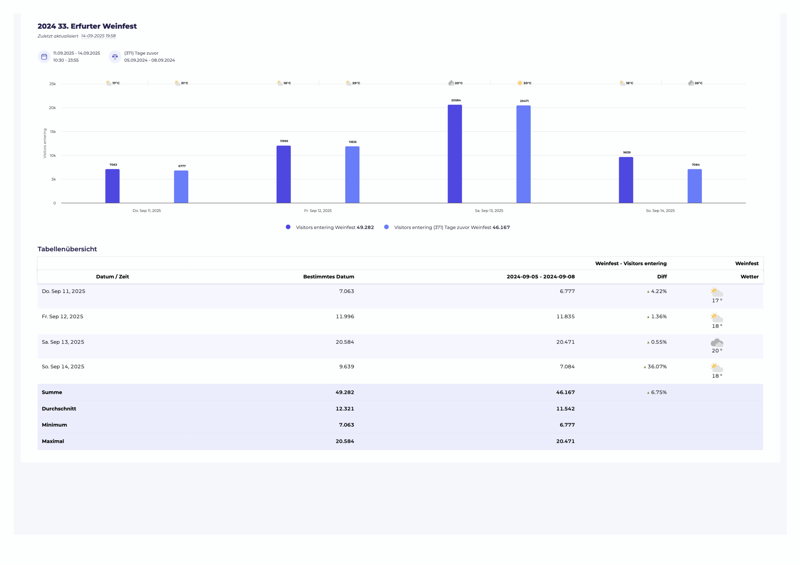
Task: Click the cloudy 20°C chart weather icon
Action: (451, 83)
